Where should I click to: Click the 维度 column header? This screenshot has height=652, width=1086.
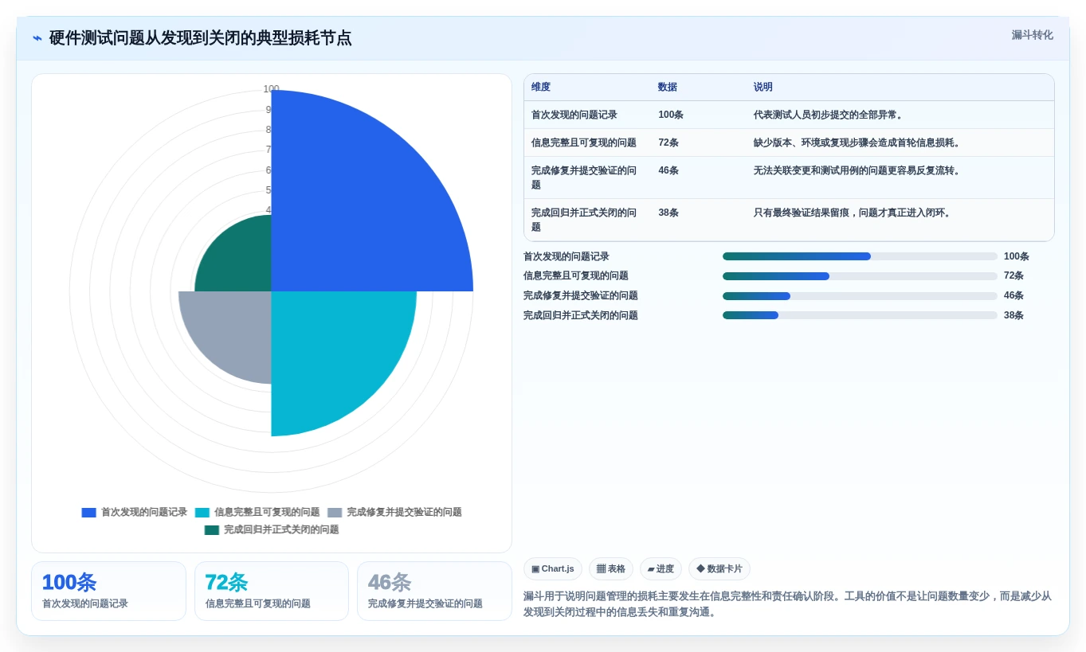541,88
